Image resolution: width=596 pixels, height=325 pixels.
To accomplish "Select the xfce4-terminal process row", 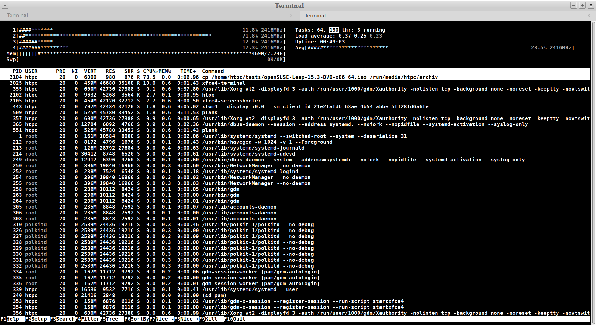I will click(x=295, y=83).
